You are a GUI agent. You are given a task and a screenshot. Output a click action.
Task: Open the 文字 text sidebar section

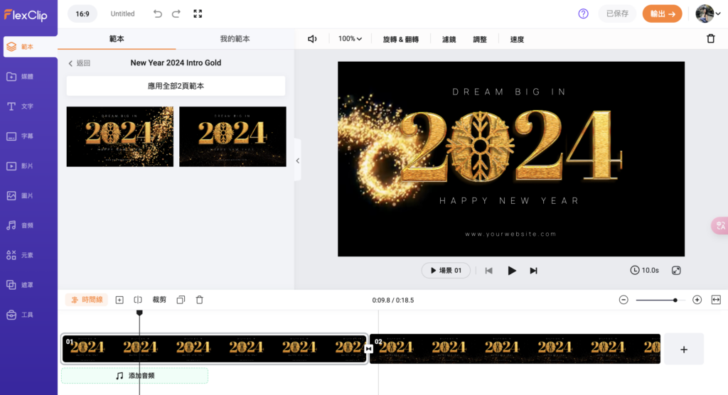point(21,107)
